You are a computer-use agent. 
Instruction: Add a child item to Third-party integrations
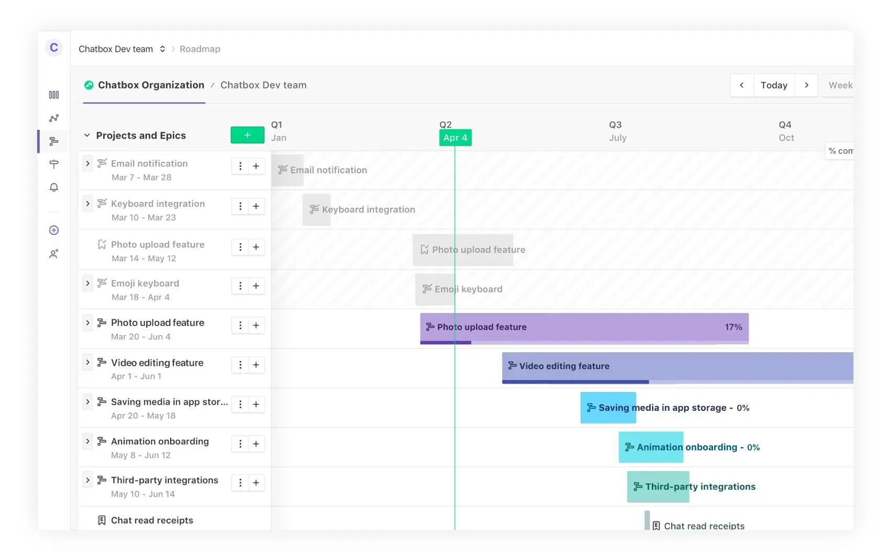[x=256, y=483]
